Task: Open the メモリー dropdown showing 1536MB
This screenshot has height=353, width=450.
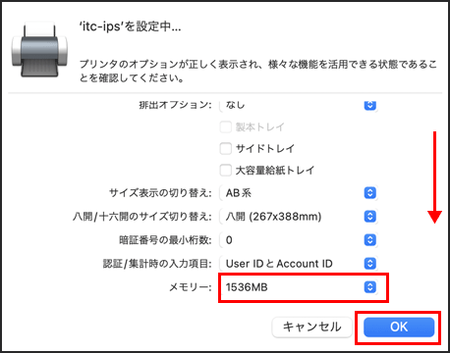Action: (x=299, y=287)
